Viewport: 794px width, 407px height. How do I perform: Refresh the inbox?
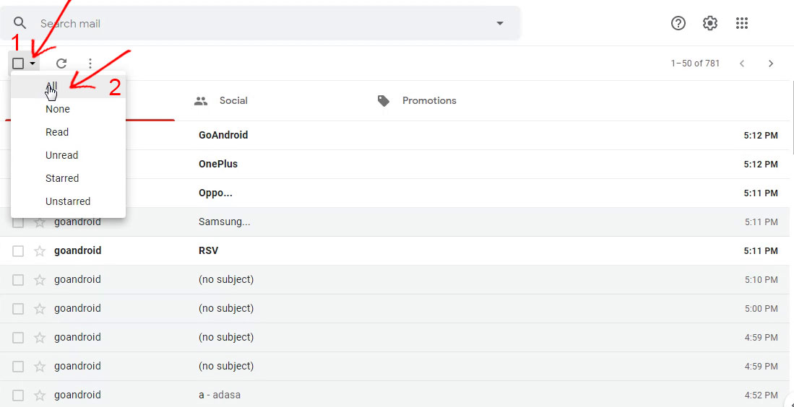click(x=61, y=64)
